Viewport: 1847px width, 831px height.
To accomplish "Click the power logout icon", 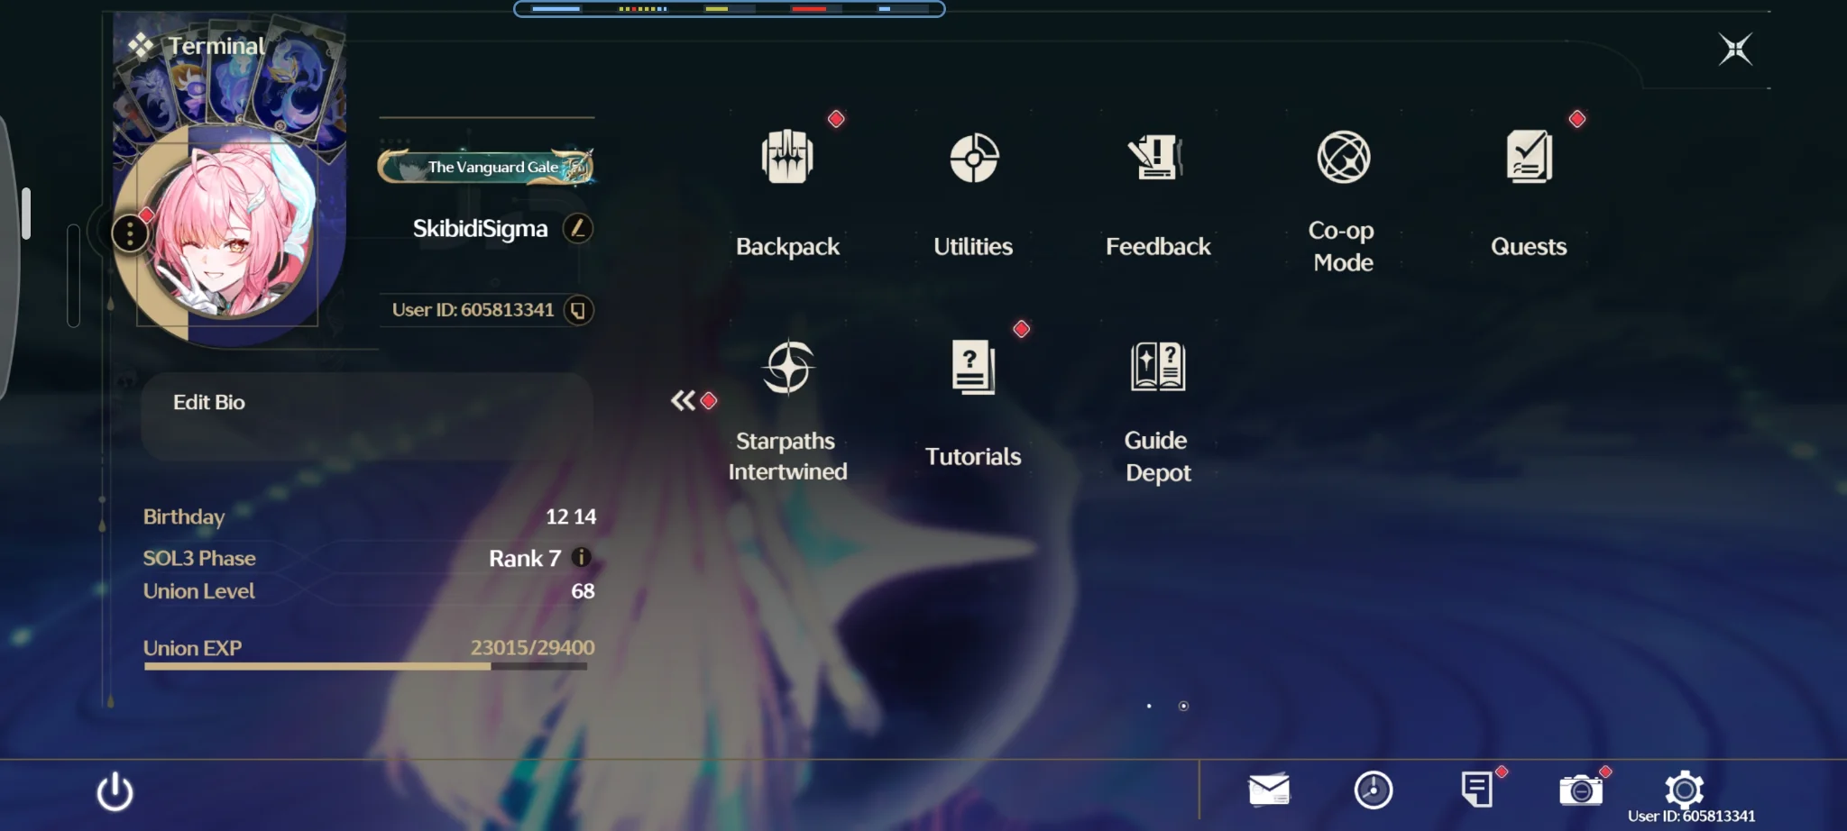I will [115, 792].
